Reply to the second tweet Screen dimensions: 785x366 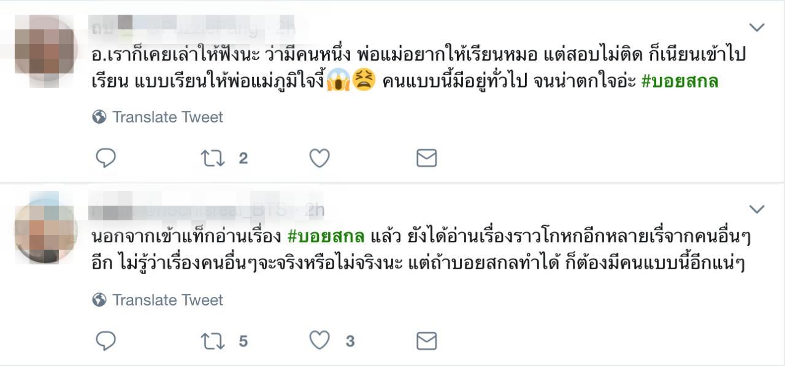(x=106, y=341)
